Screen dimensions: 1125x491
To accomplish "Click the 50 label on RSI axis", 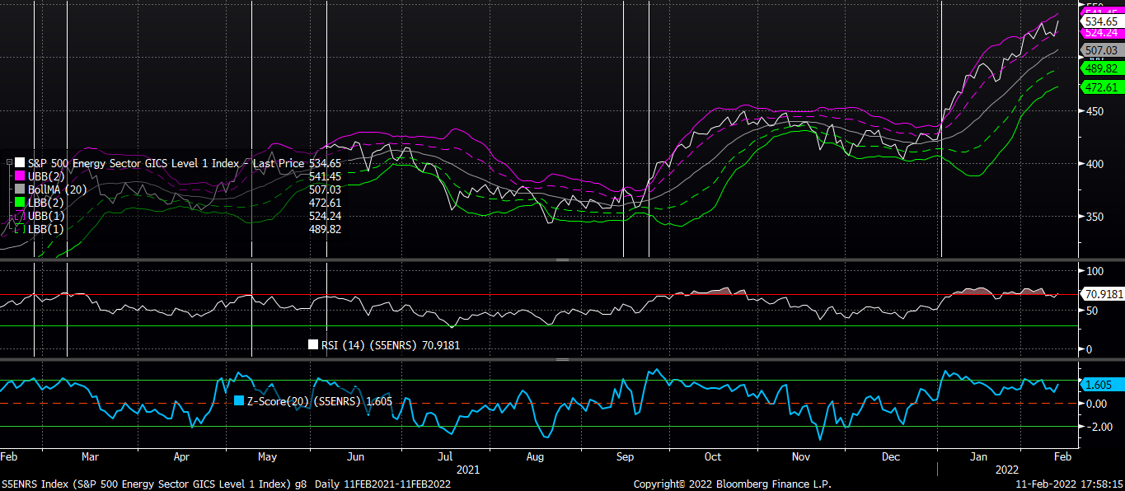I will click(x=1094, y=311).
